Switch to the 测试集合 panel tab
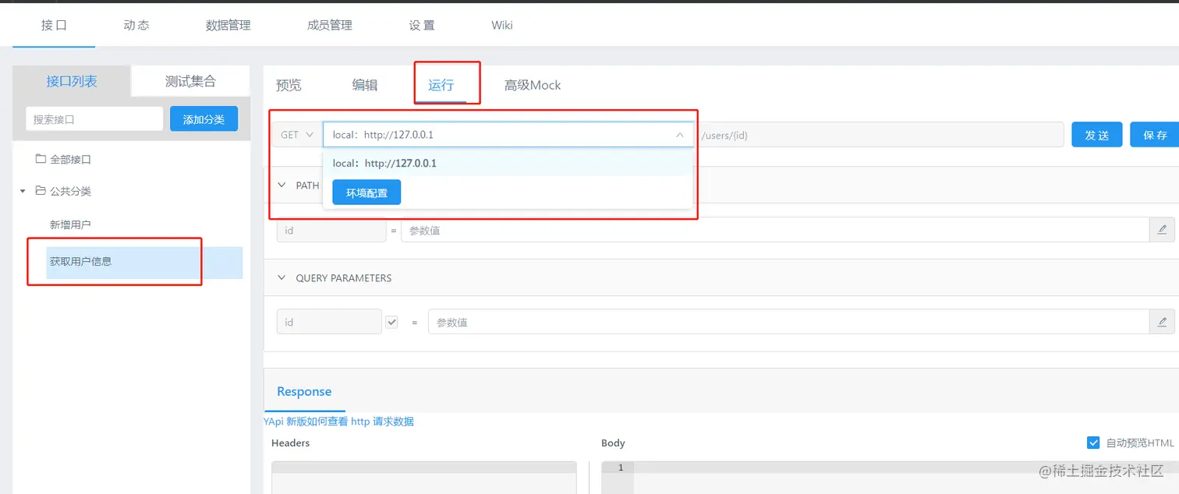This screenshot has height=494, width=1179. click(x=191, y=81)
